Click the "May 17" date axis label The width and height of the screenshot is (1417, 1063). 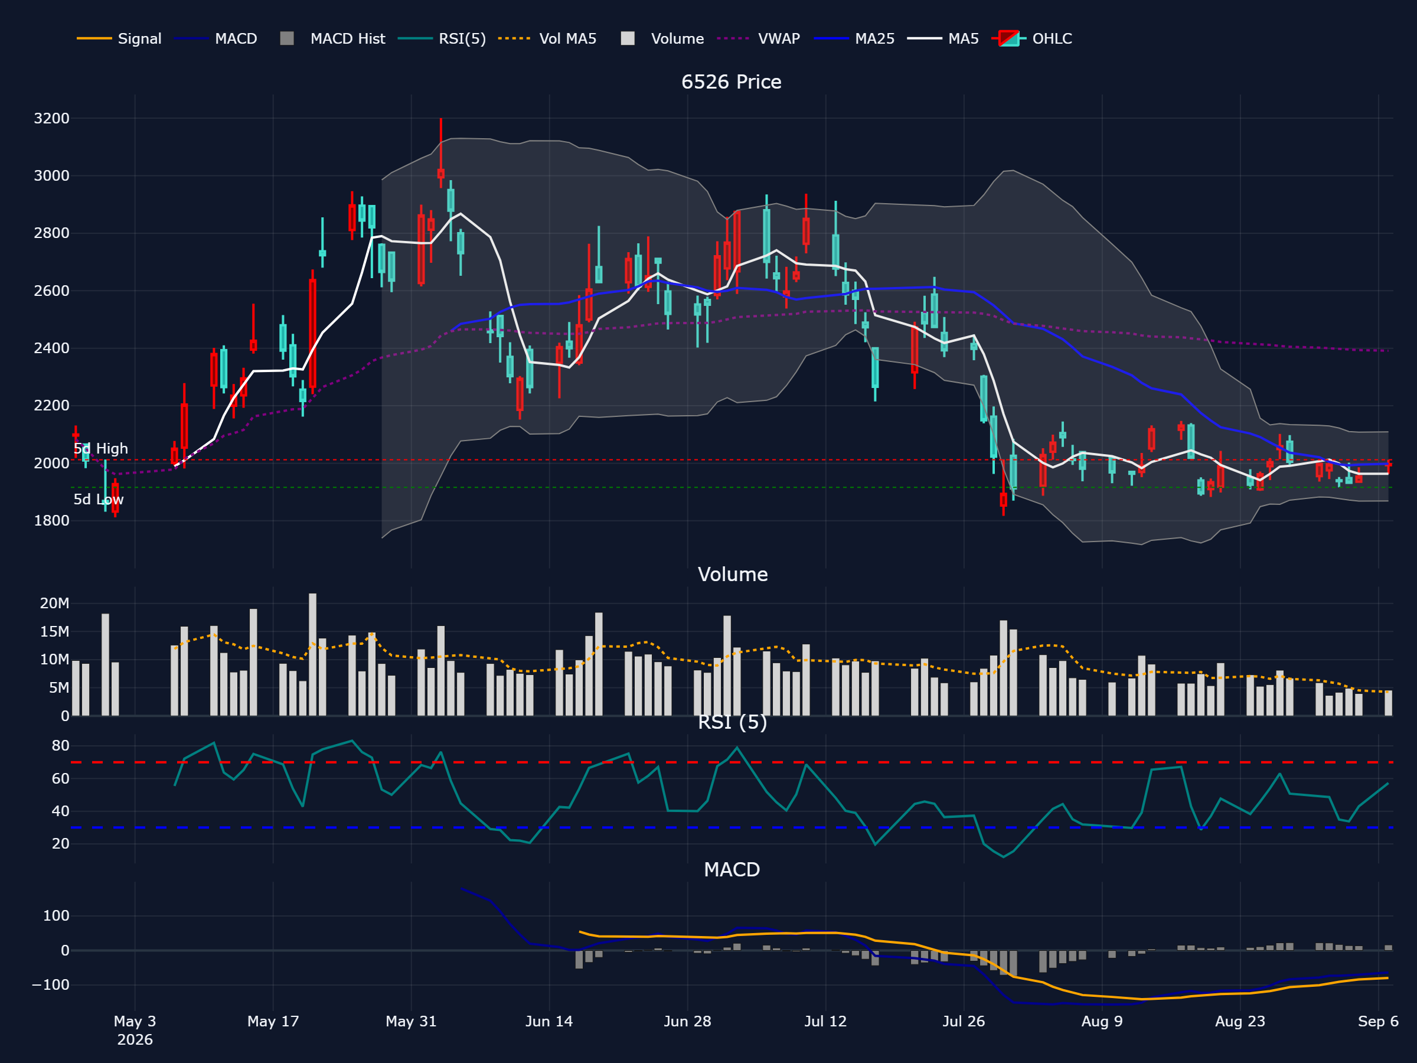point(273,1021)
